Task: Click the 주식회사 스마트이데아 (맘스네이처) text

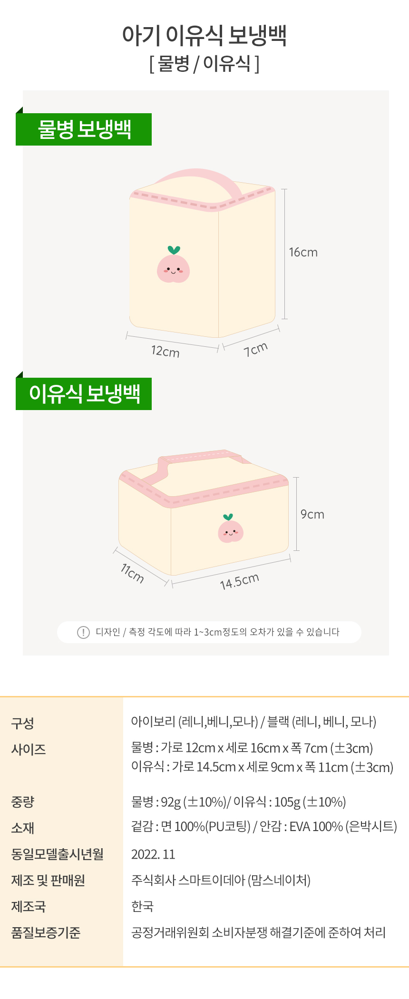Action: (221, 880)
